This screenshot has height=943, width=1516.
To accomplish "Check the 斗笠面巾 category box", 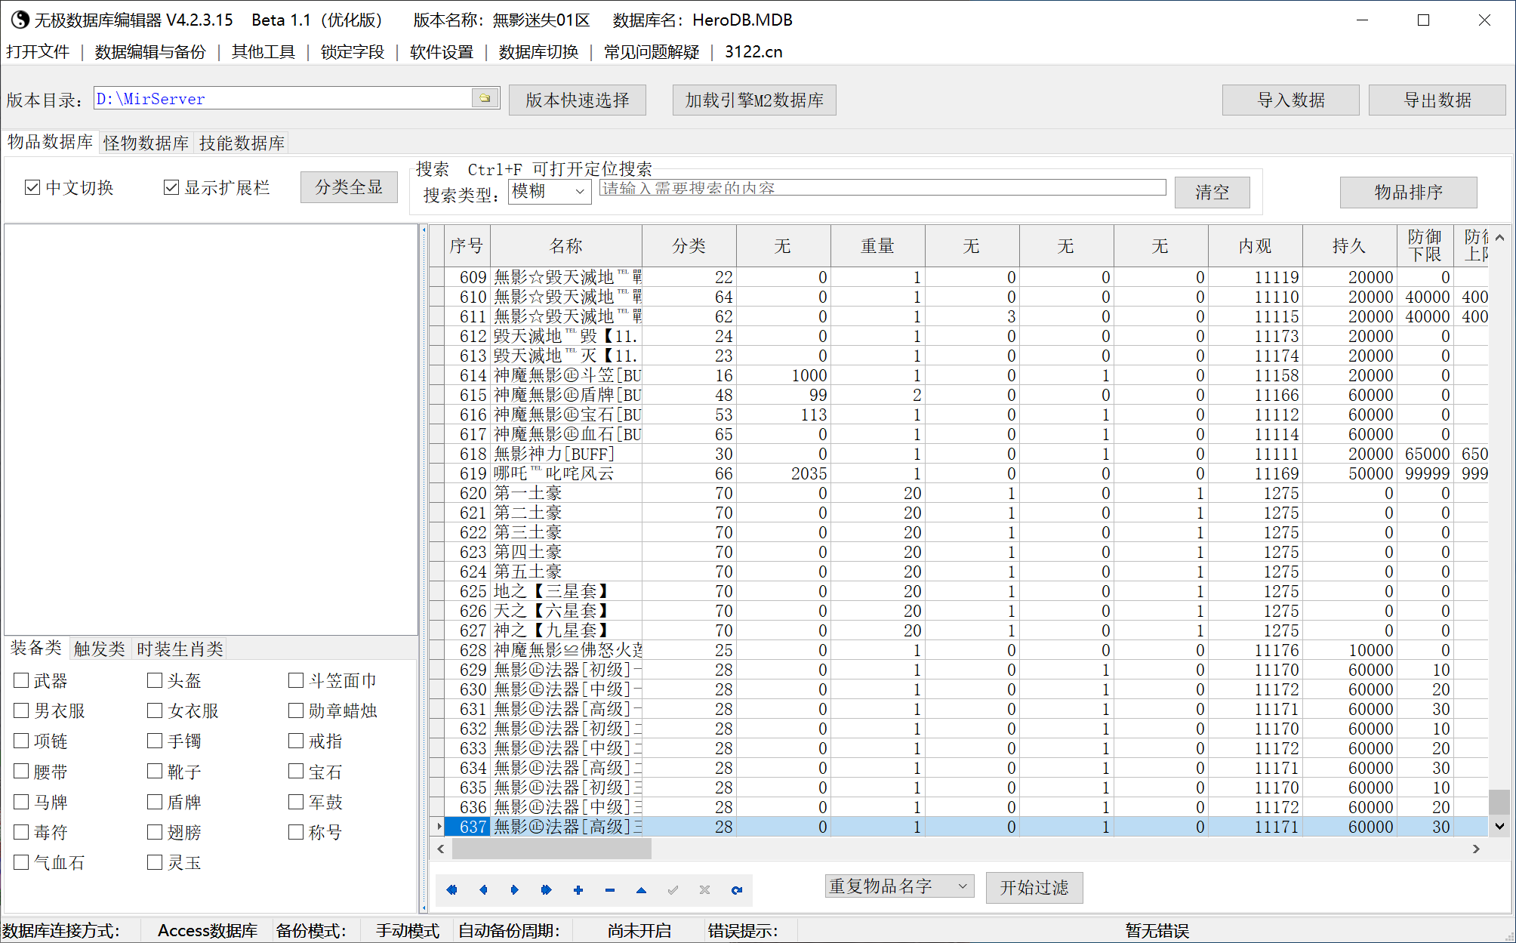I will click(x=296, y=681).
